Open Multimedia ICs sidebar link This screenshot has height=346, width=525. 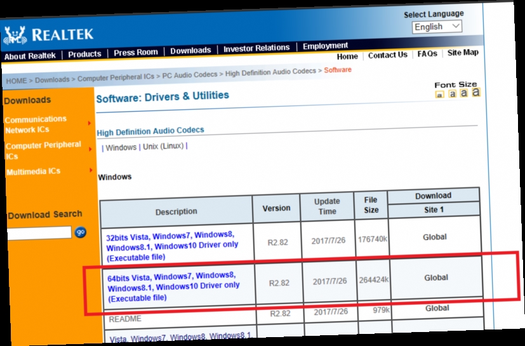coord(33,172)
